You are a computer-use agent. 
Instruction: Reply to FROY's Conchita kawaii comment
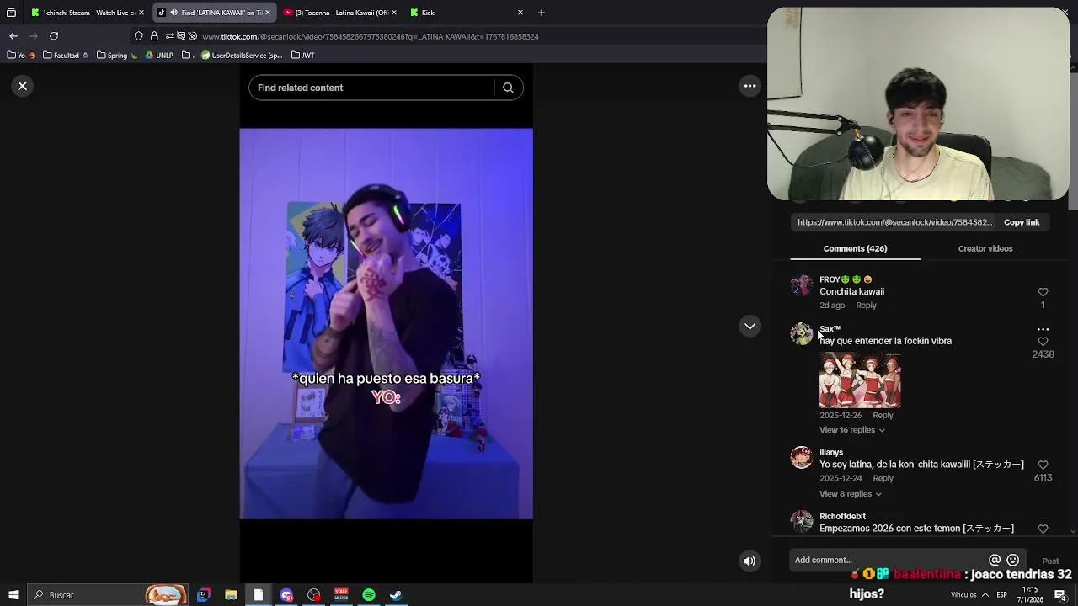(866, 306)
